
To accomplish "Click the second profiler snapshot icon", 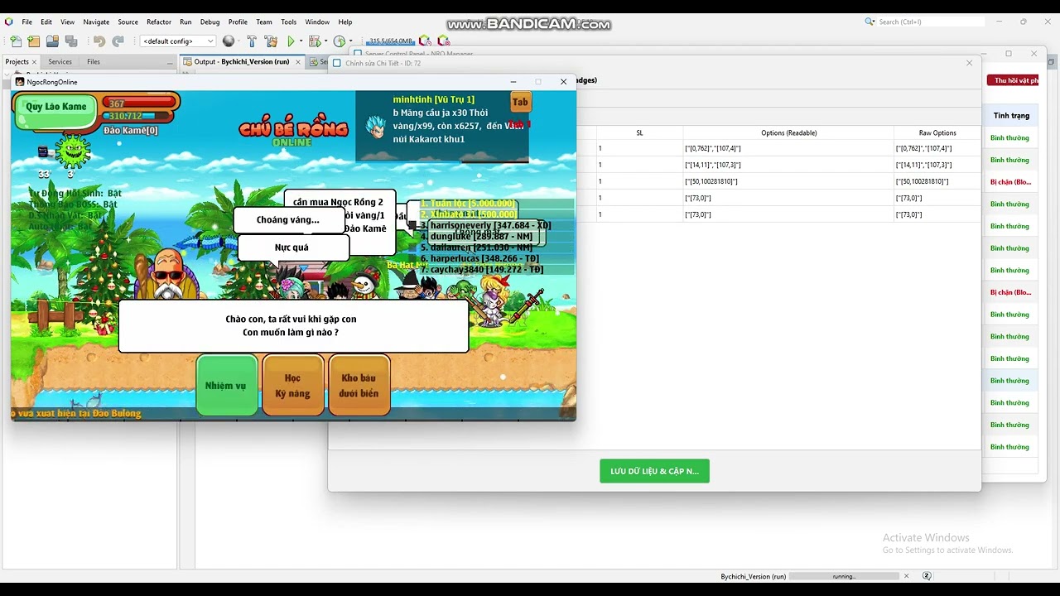I will click(443, 41).
